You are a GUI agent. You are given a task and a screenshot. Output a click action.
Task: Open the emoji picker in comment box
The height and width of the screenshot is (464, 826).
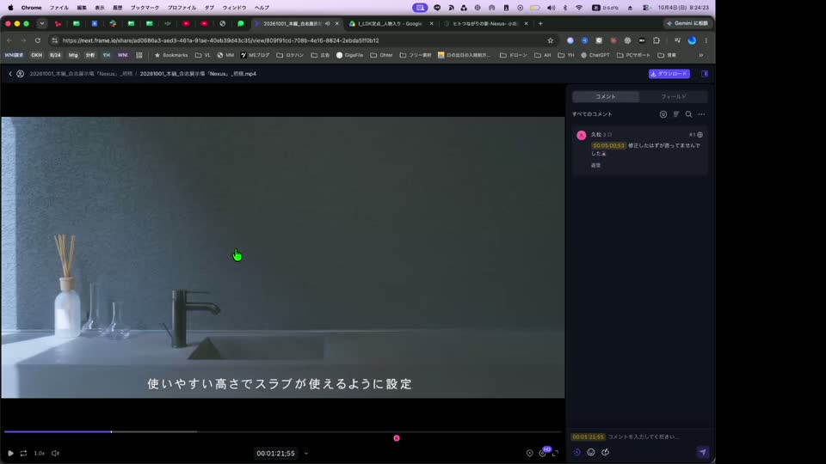coord(591,452)
